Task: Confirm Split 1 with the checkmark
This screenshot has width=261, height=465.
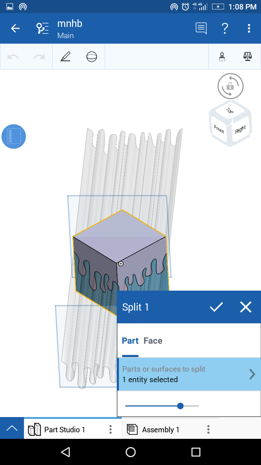Action: pos(216,307)
